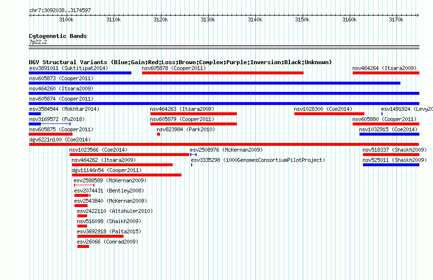
Task: Open nsv605879 (Cooper2011) label
Action: pos(182,119)
